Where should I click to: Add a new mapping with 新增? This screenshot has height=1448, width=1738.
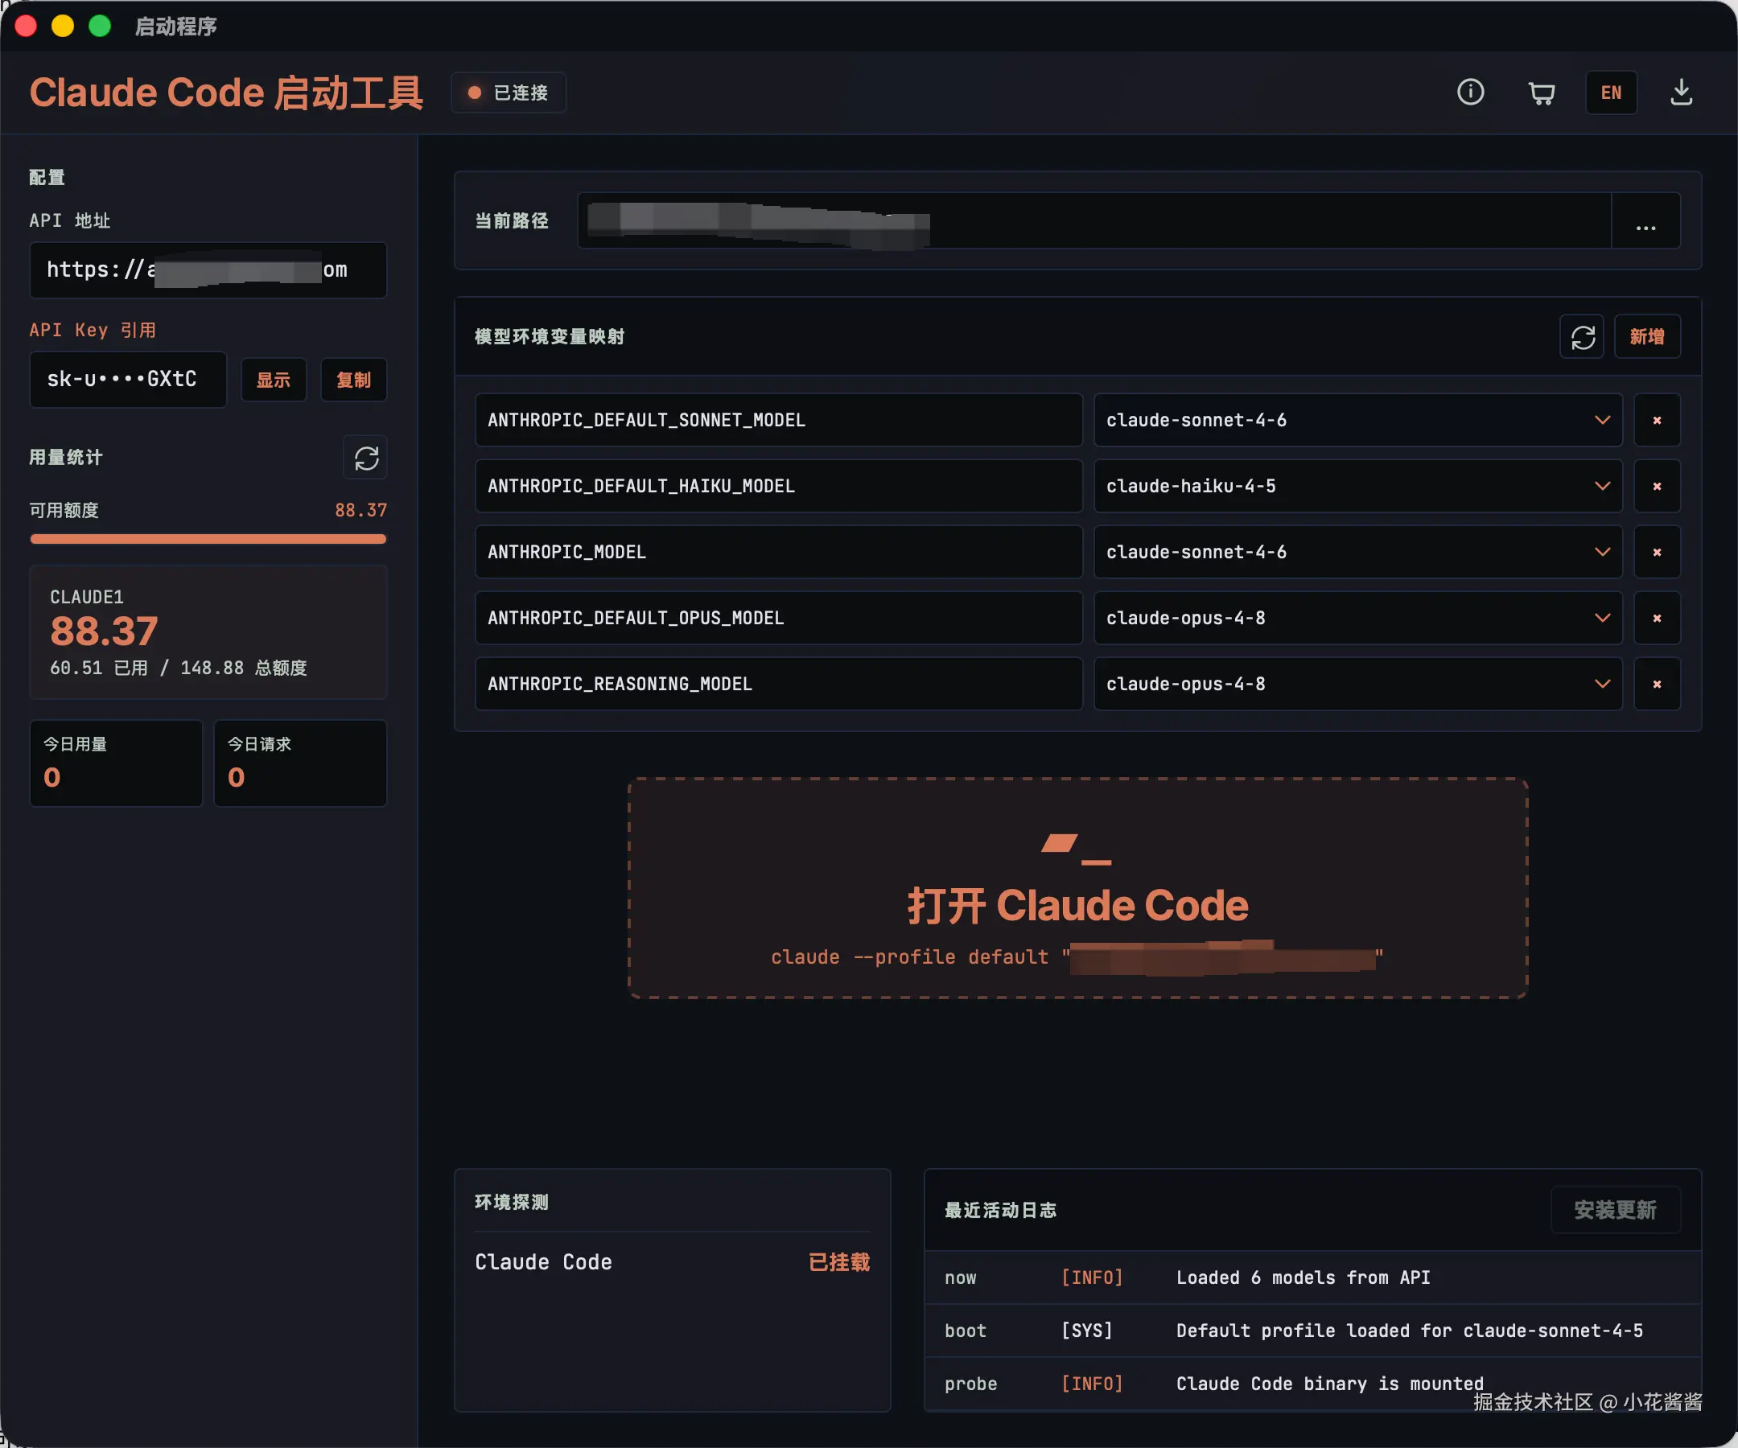pyautogui.click(x=1647, y=337)
